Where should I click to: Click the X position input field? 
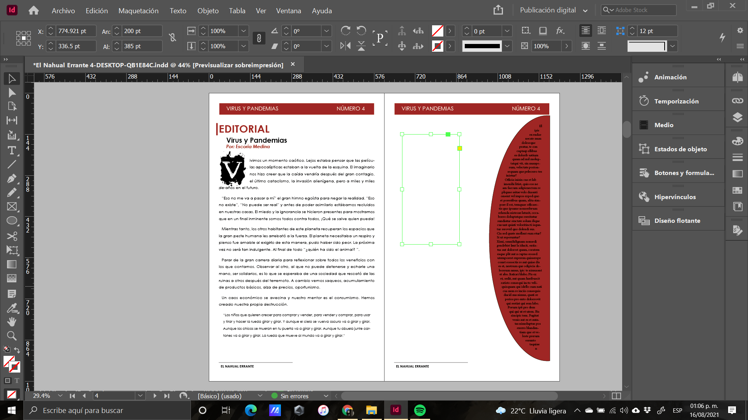76,31
